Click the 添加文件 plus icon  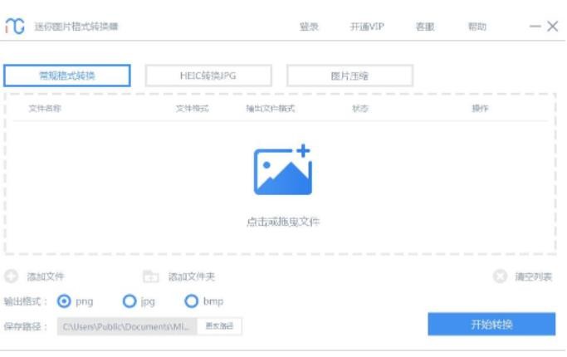tap(12, 276)
